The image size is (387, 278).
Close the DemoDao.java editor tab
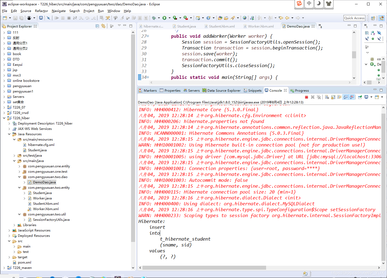313,26
